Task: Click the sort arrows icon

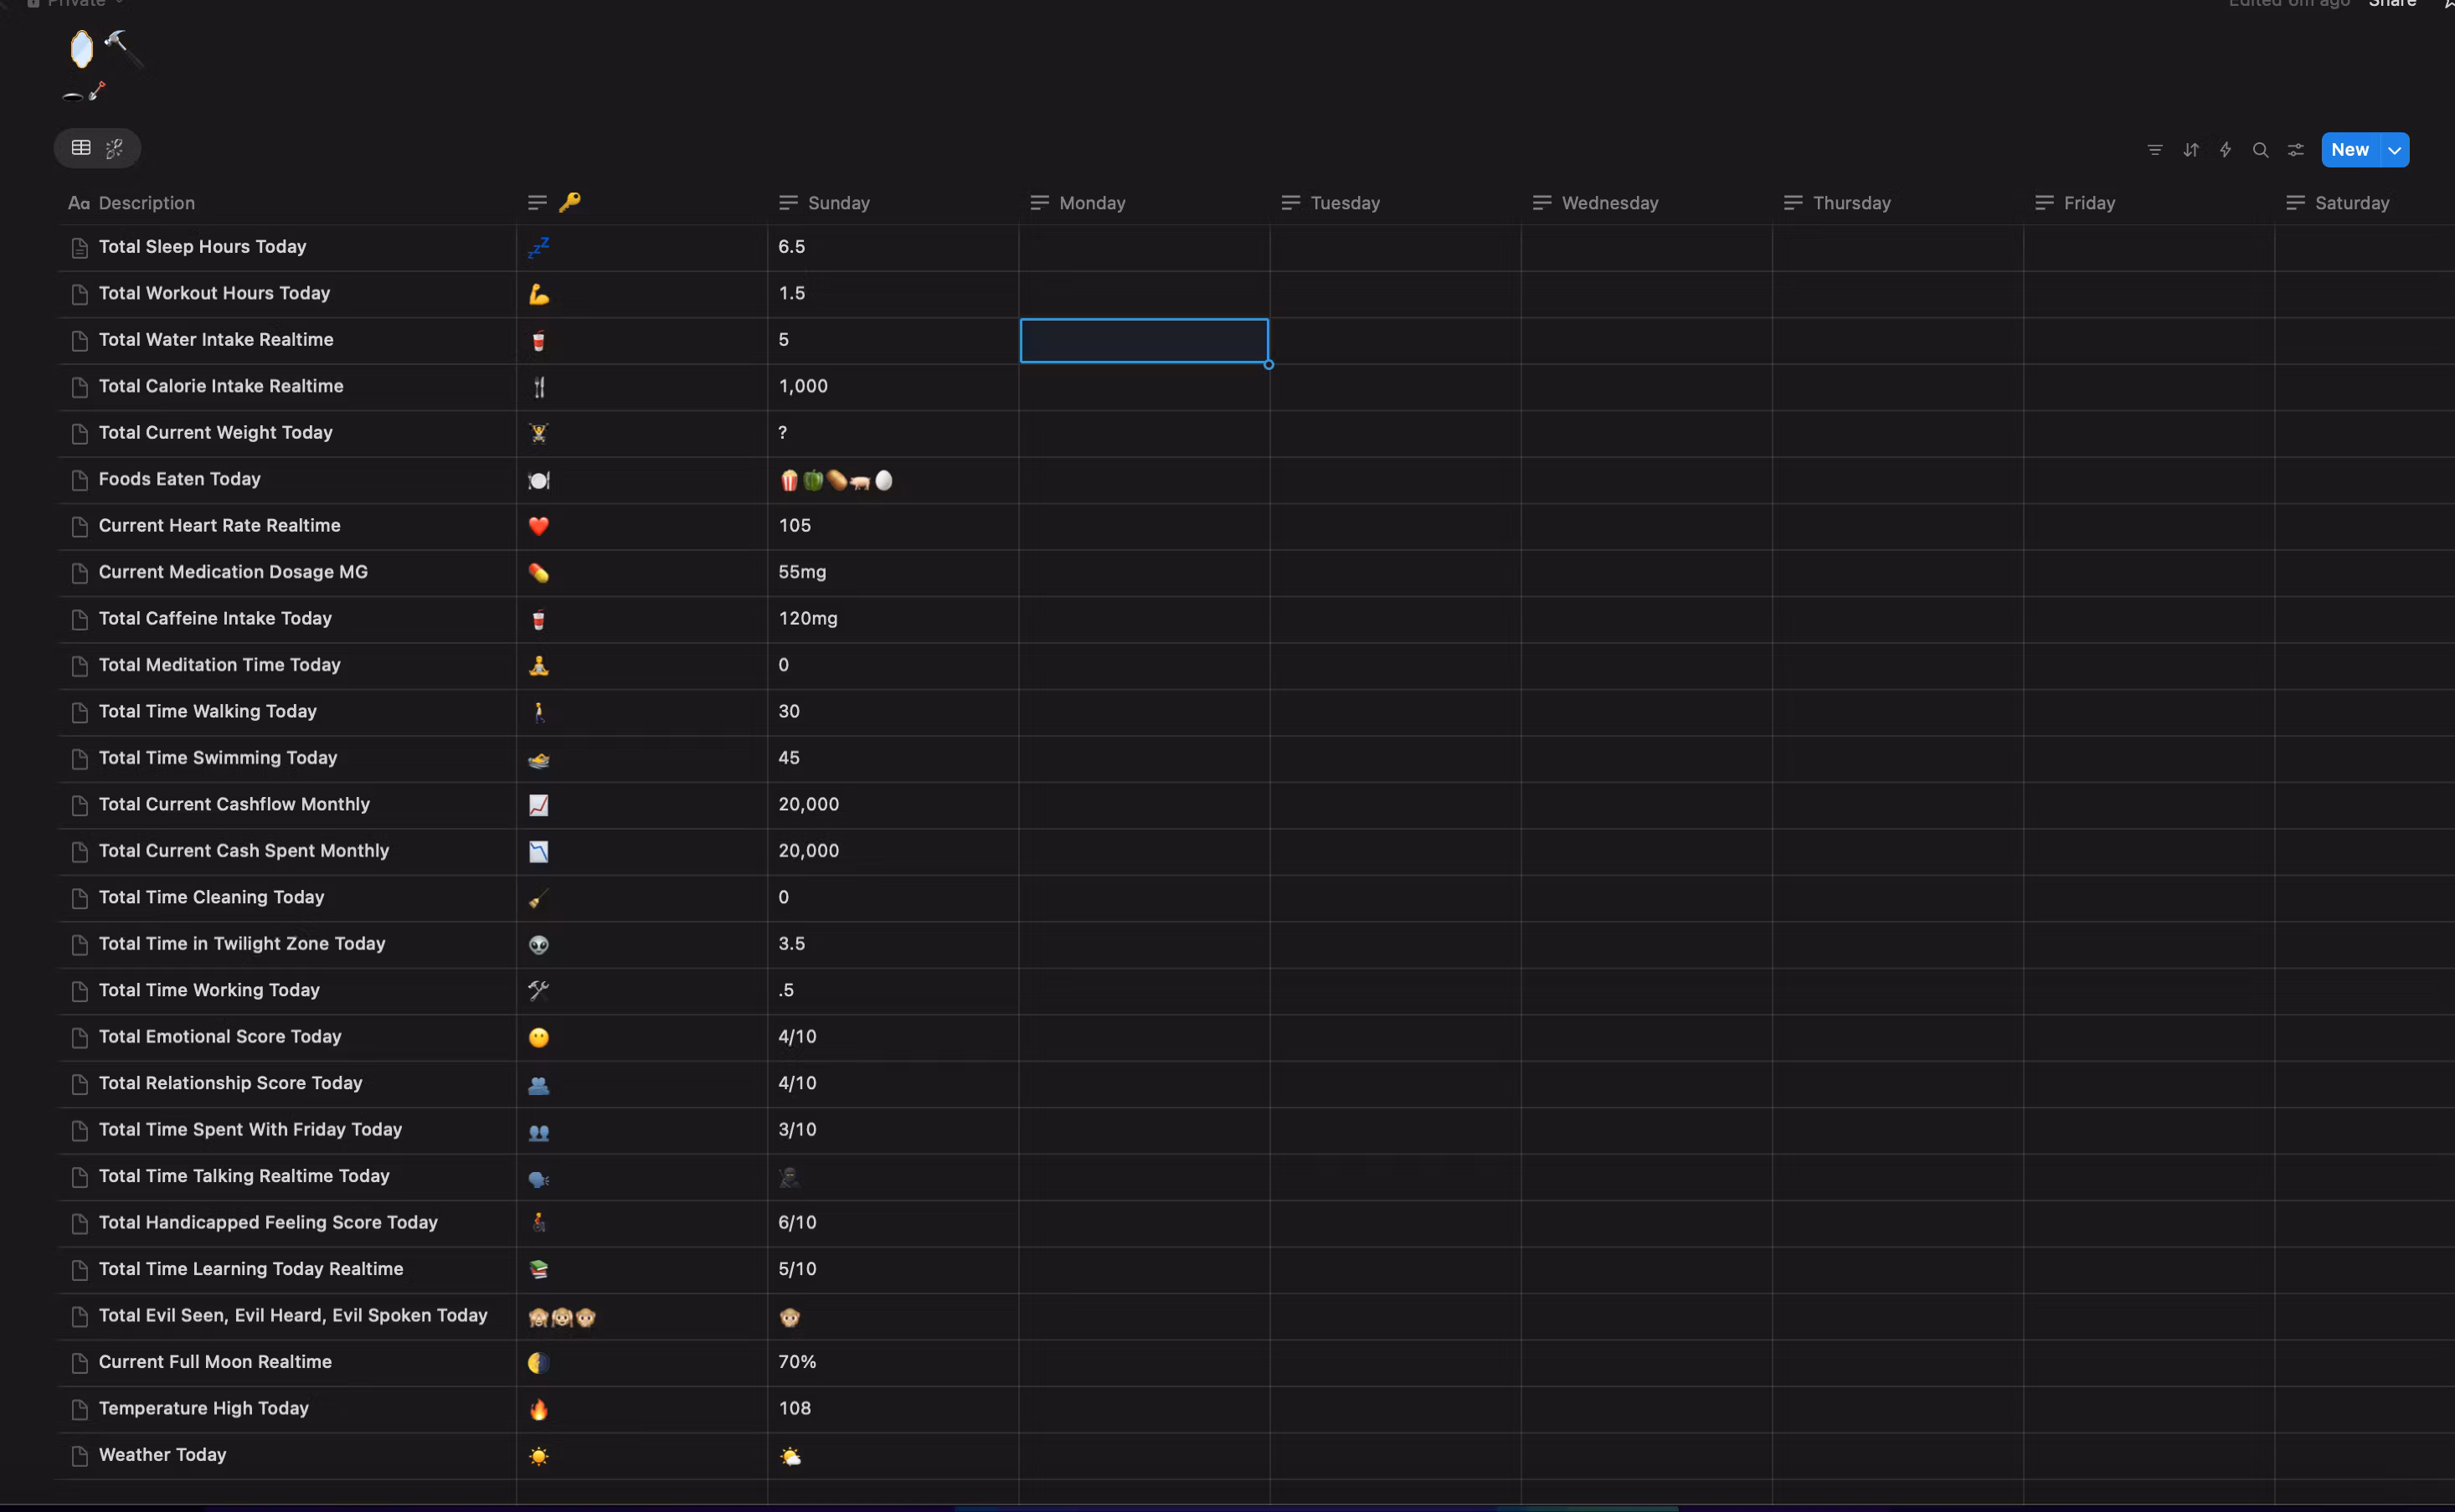Action: point(2191,150)
